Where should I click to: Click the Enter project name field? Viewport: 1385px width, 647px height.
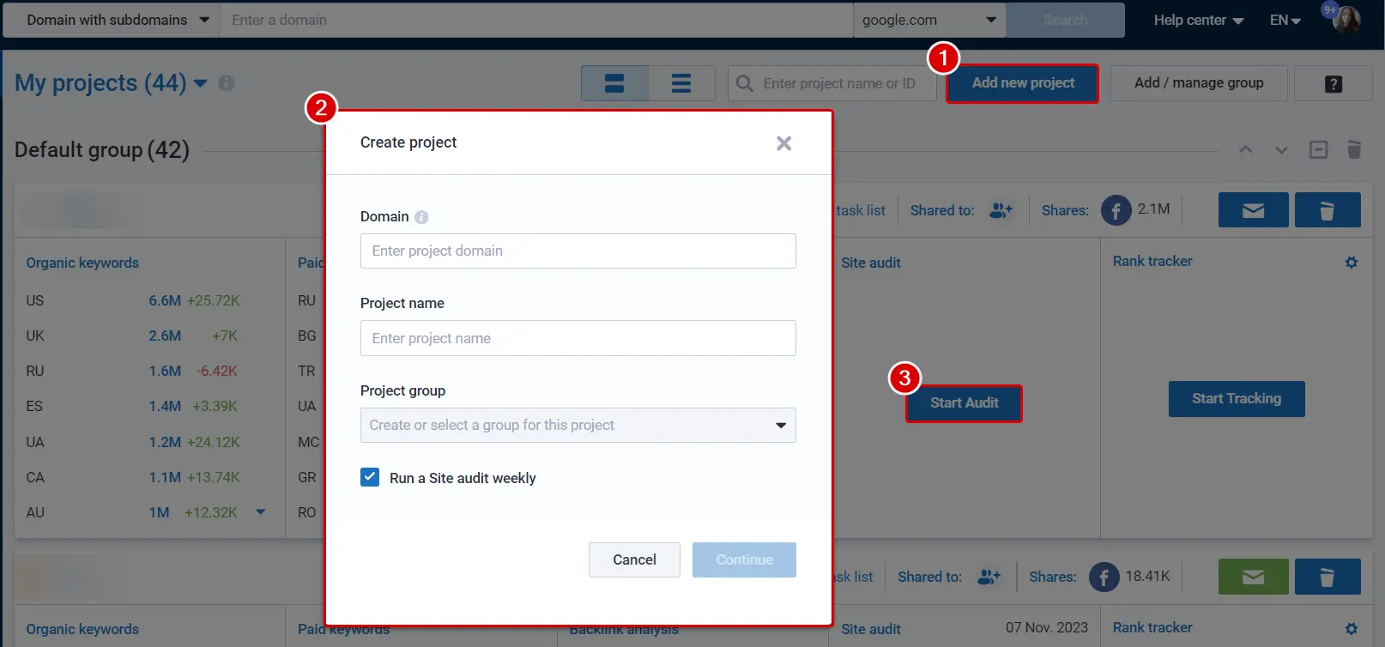point(578,338)
